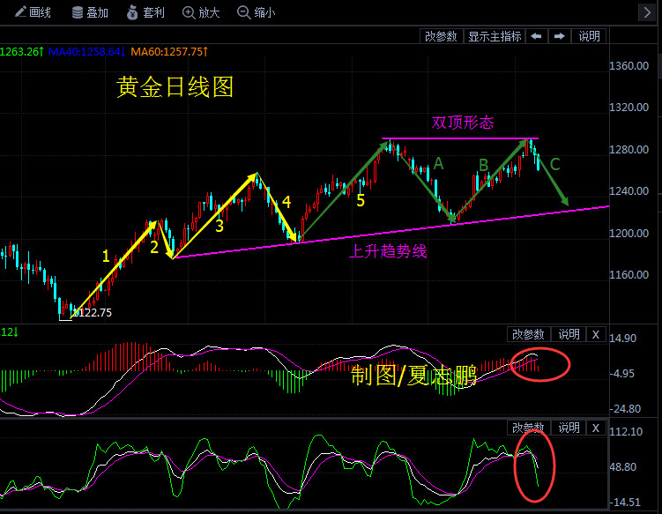Click the 14.90 MACD axis value

(x=622, y=339)
